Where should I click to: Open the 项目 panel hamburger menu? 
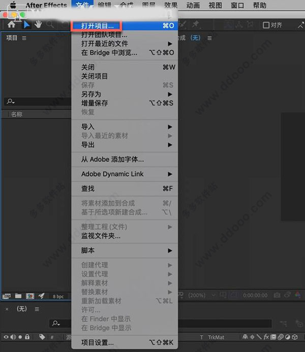[24, 38]
